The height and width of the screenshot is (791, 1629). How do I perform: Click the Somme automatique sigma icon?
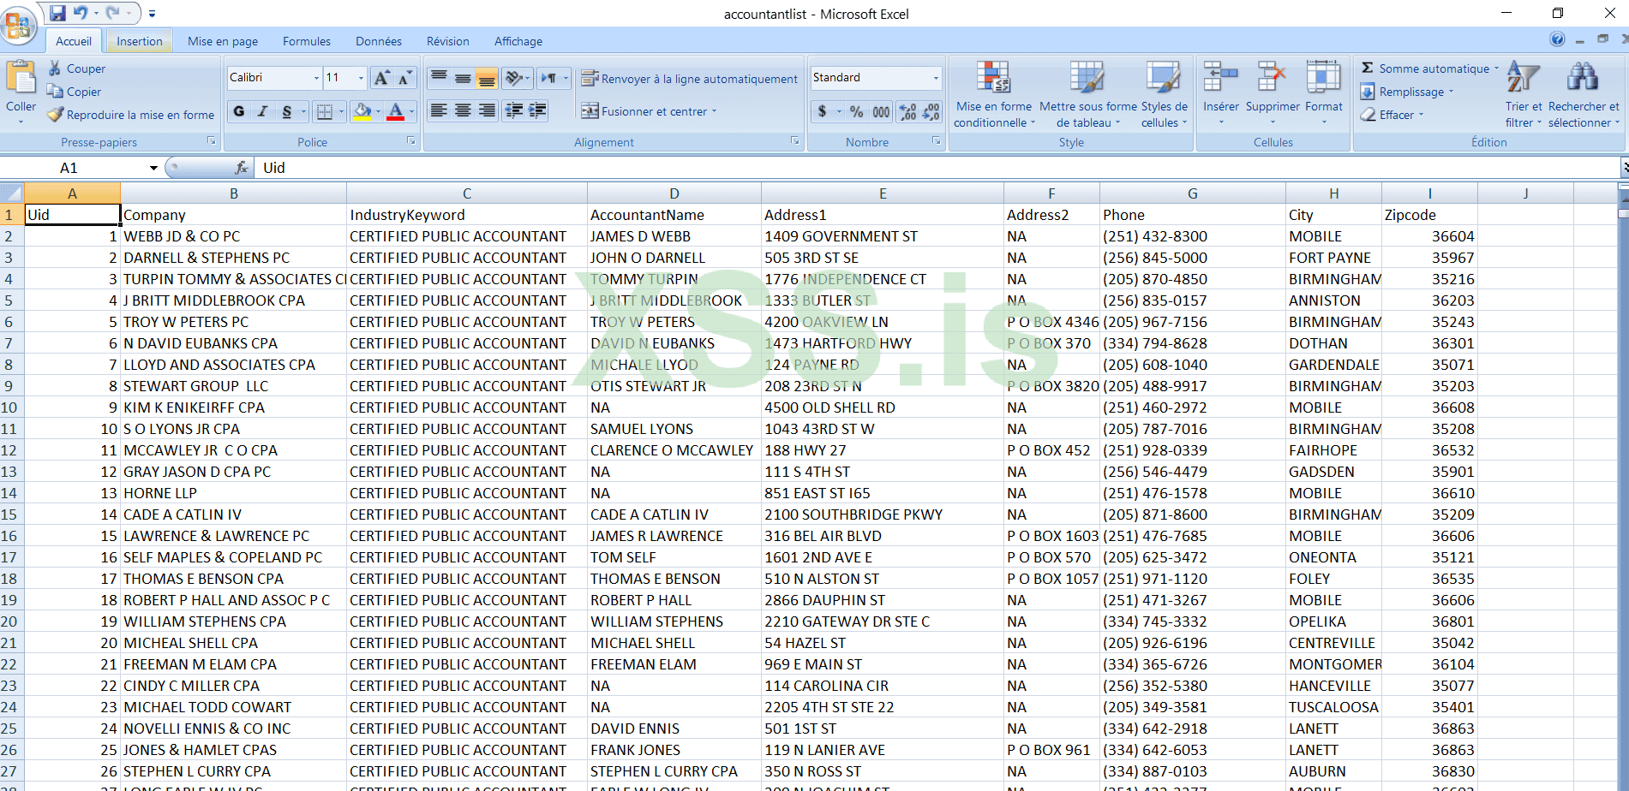coord(1368,68)
